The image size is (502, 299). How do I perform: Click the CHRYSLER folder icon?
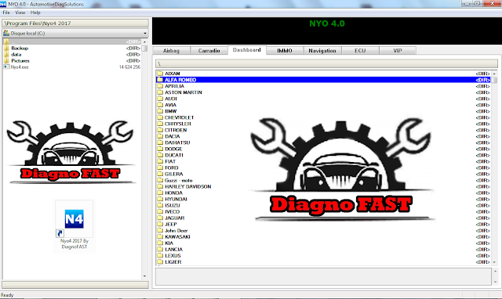160,124
